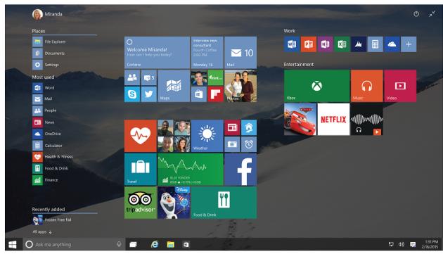Open the Alarms clock small tile
This screenshot has height=254, width=443.
tap(249, 144)
